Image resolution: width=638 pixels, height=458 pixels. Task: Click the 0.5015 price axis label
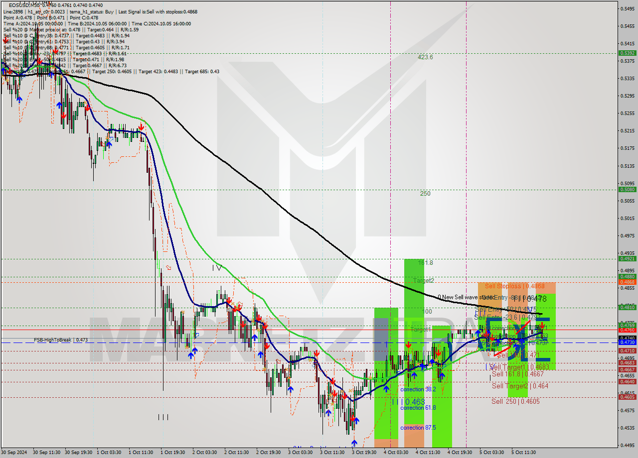627,218
